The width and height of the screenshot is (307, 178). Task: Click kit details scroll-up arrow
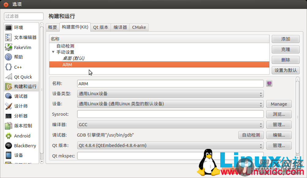coord(298,79)
